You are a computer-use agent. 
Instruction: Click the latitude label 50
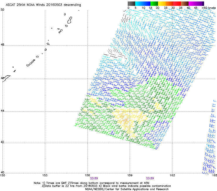(x=2, y=10)
